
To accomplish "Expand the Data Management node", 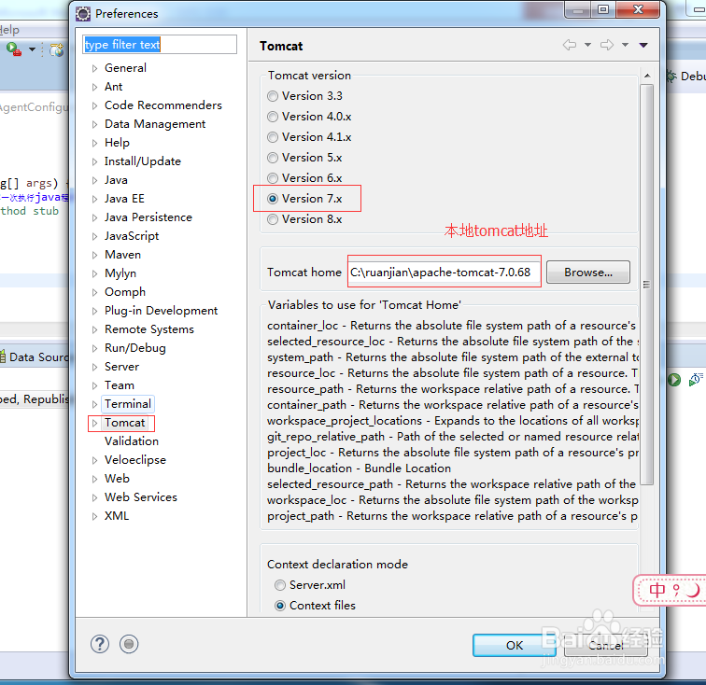I will (94, 124).
